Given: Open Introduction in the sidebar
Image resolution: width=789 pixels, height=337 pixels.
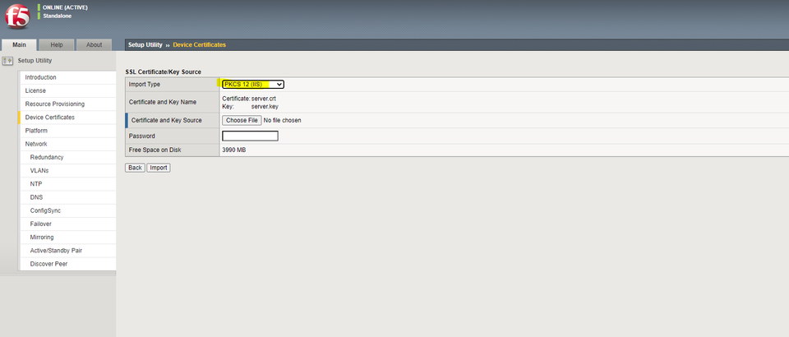Looking at the screenshot, I should (x=41, y=77).
